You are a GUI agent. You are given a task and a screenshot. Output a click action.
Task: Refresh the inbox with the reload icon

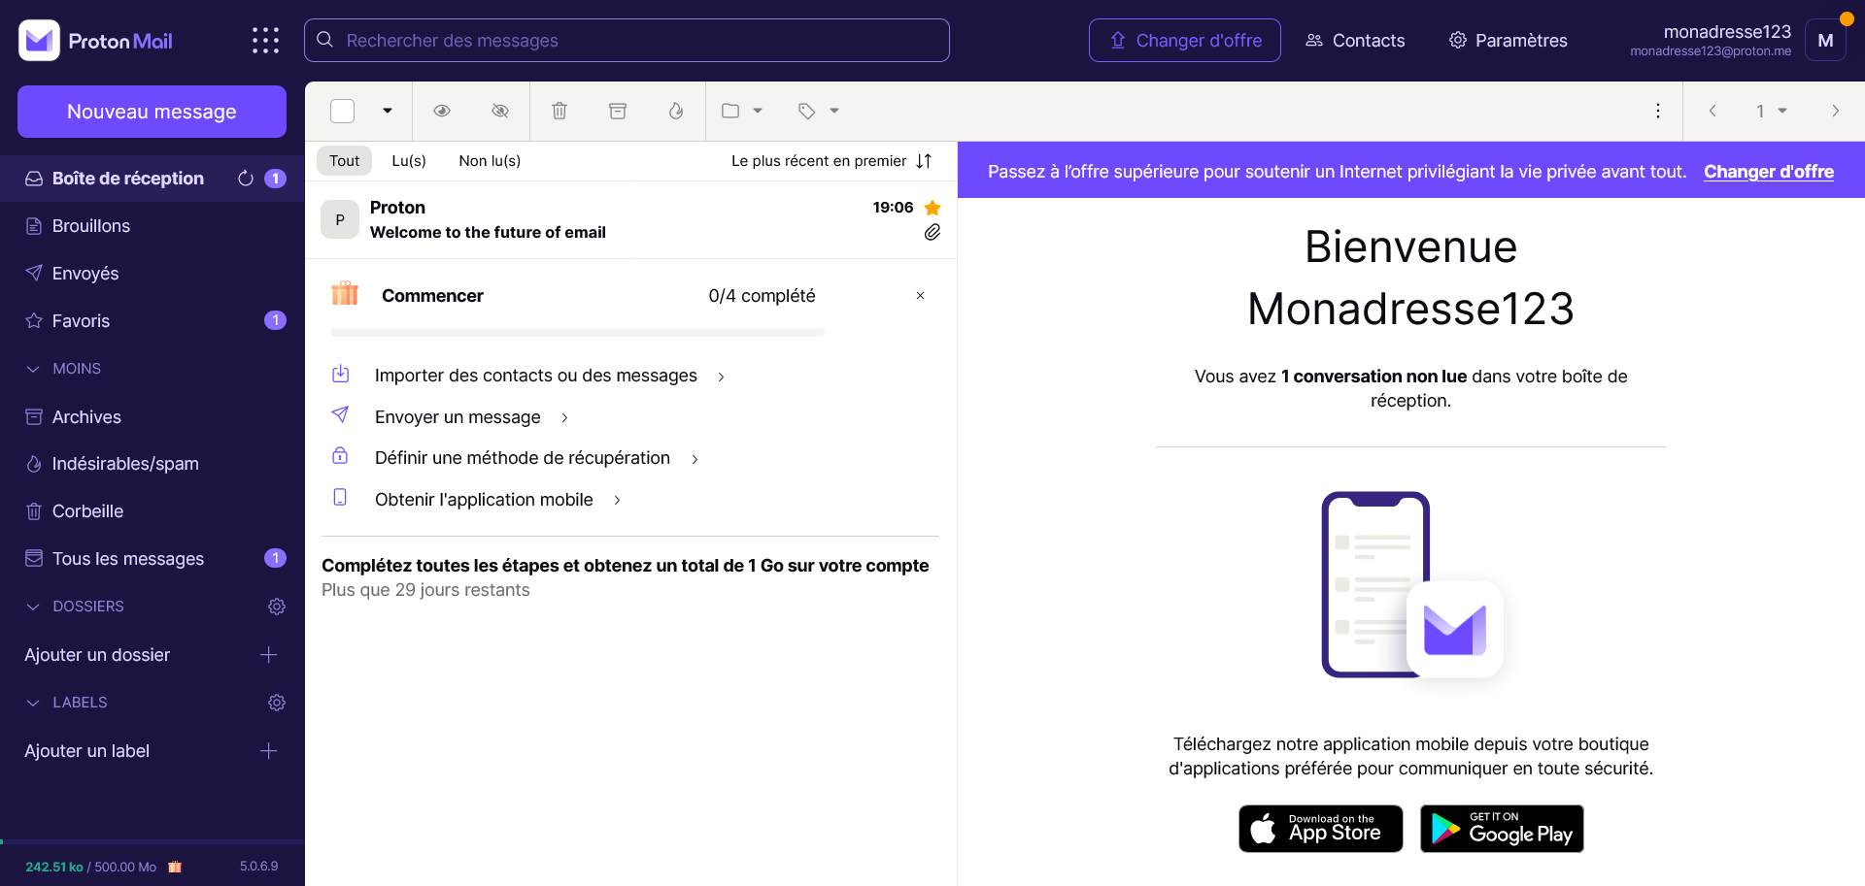tap(246, 179)
